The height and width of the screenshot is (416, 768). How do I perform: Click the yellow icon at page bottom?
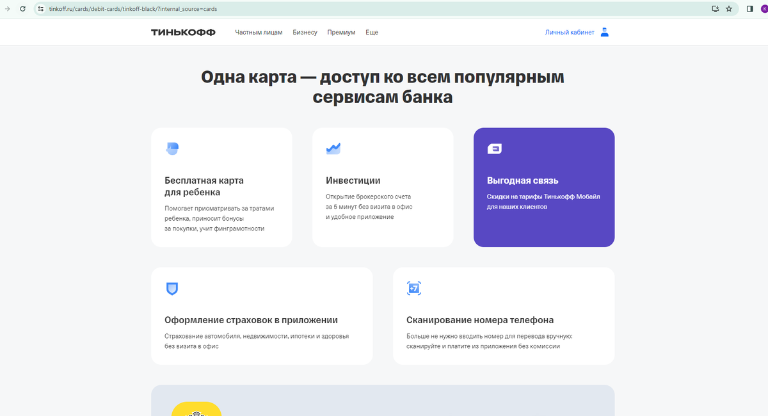coord(195,412)
